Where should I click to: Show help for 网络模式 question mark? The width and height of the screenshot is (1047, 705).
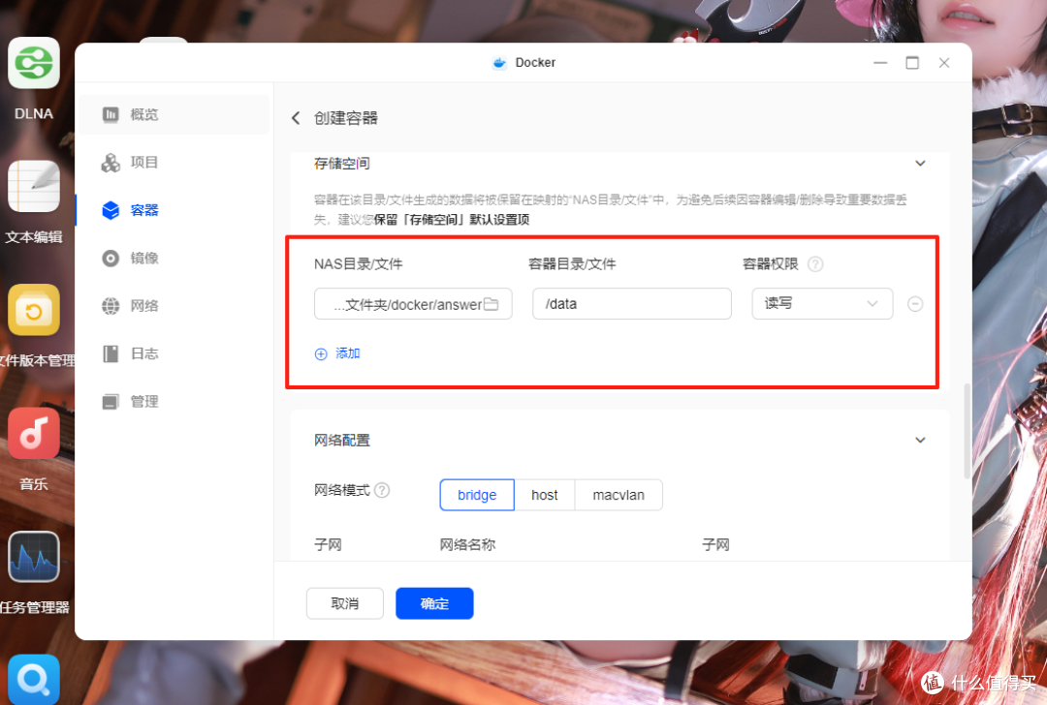point(382,490)
